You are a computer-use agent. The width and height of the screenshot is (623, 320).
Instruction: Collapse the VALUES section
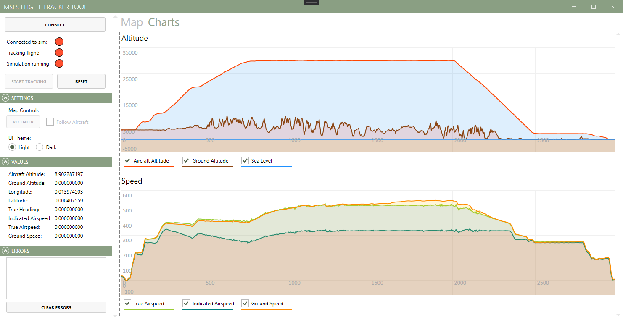tap(6, 162)
